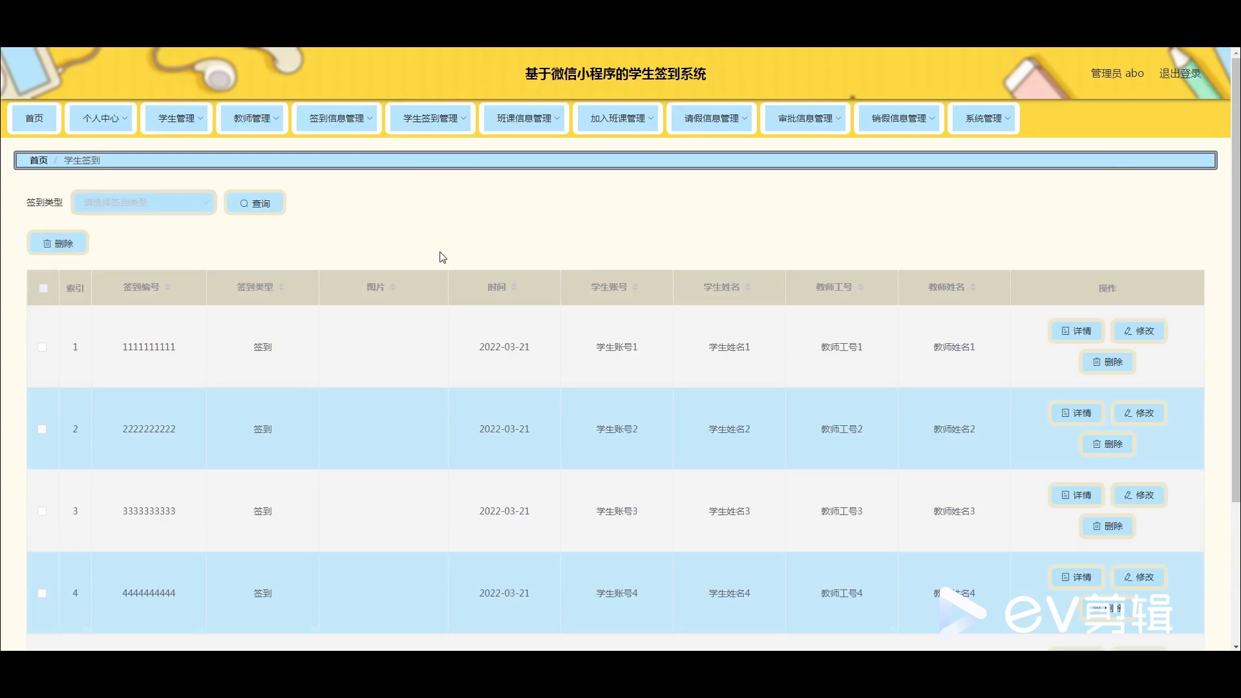Click the 修改 button for row 1111111111

tap(1139, 331)
